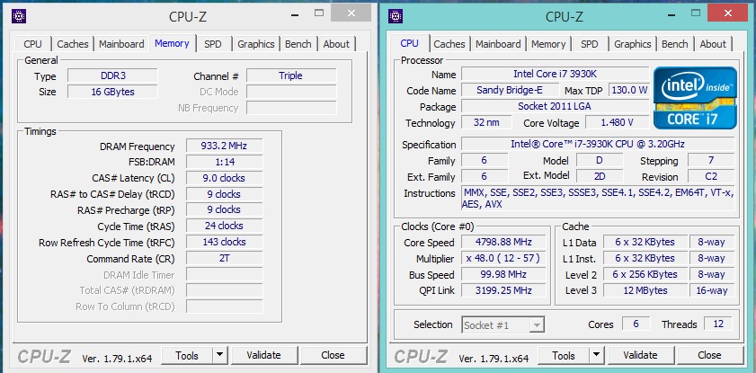This screenshot has height=373, width=756.
Task: Click the 1.480 V core voltage value
Action: point(618,122)
